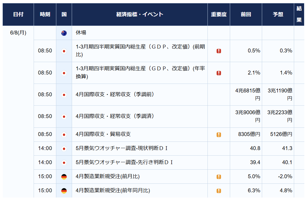Select 4月国際収支・経常収支（季調済） event
Image resolution: width=306 pixels, height=200 pixels.
tap(115, 116)
